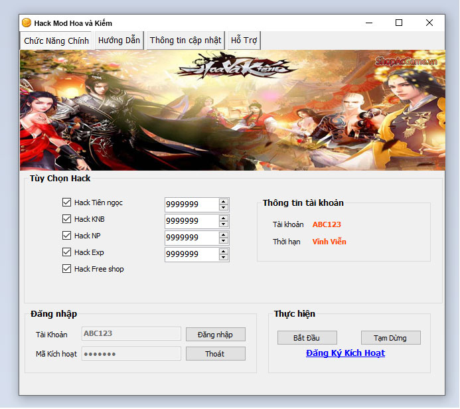
Task: Maximize the Hack Mod window
Action: pyautogui.click(x=399, y=23)
